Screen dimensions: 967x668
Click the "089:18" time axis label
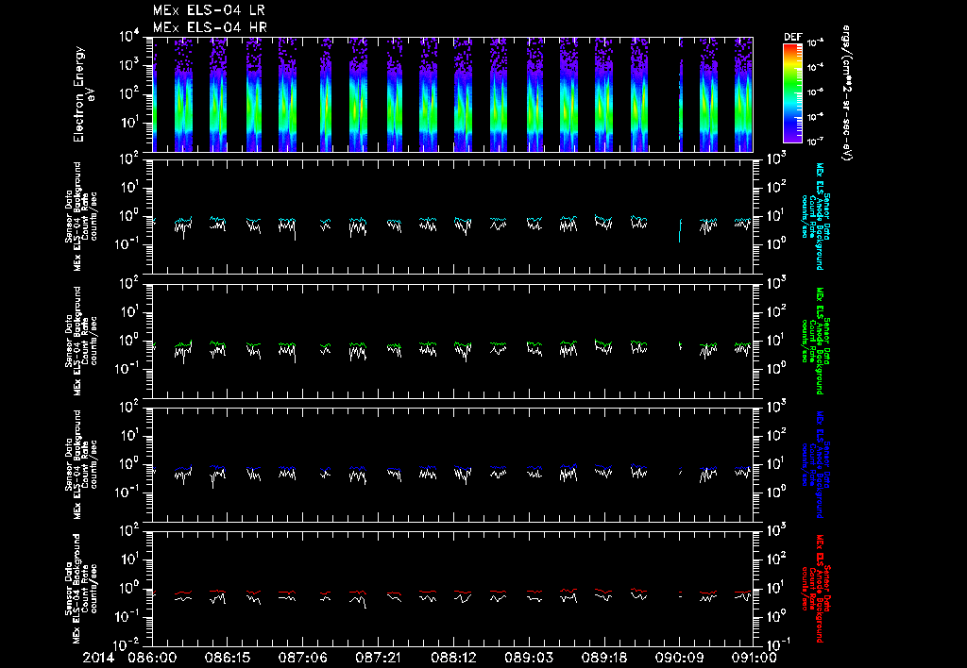603,658
